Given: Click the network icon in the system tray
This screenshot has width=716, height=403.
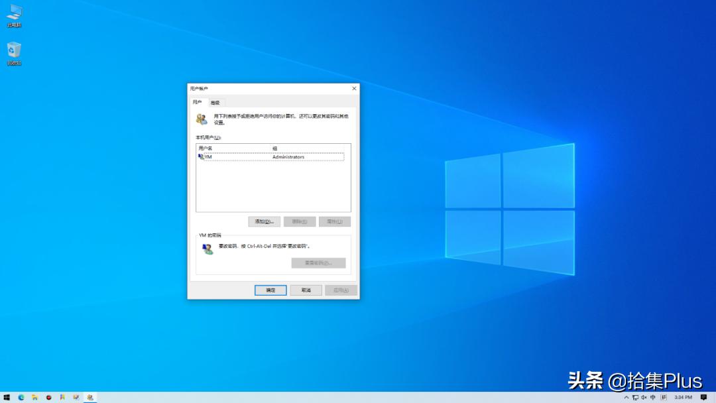Looking at the screenshot, I should pos(636,398).
